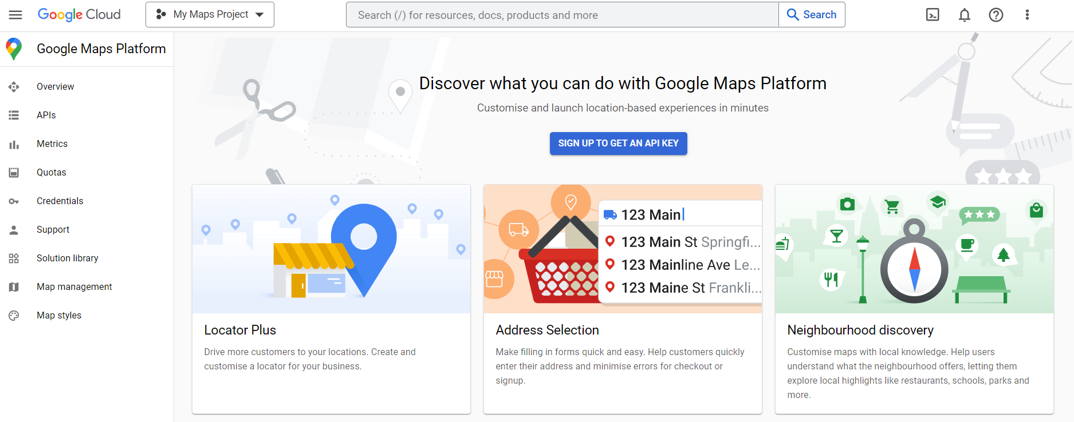Click the Address Selection description text

(x=620, y=366)
